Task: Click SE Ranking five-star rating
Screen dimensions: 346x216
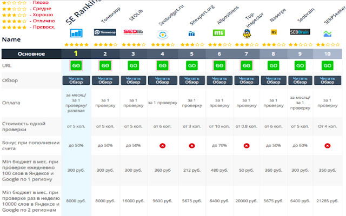Action: [x=76, y=45]
